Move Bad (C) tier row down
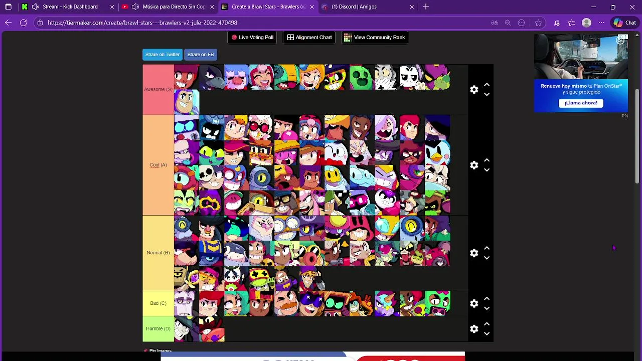Image resolution: width=642 pixels, height=361 pixels. (x=487, y=308)
